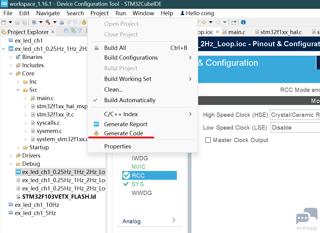Close the Project Explorer view
320x233 pixels.
(53, 32)
